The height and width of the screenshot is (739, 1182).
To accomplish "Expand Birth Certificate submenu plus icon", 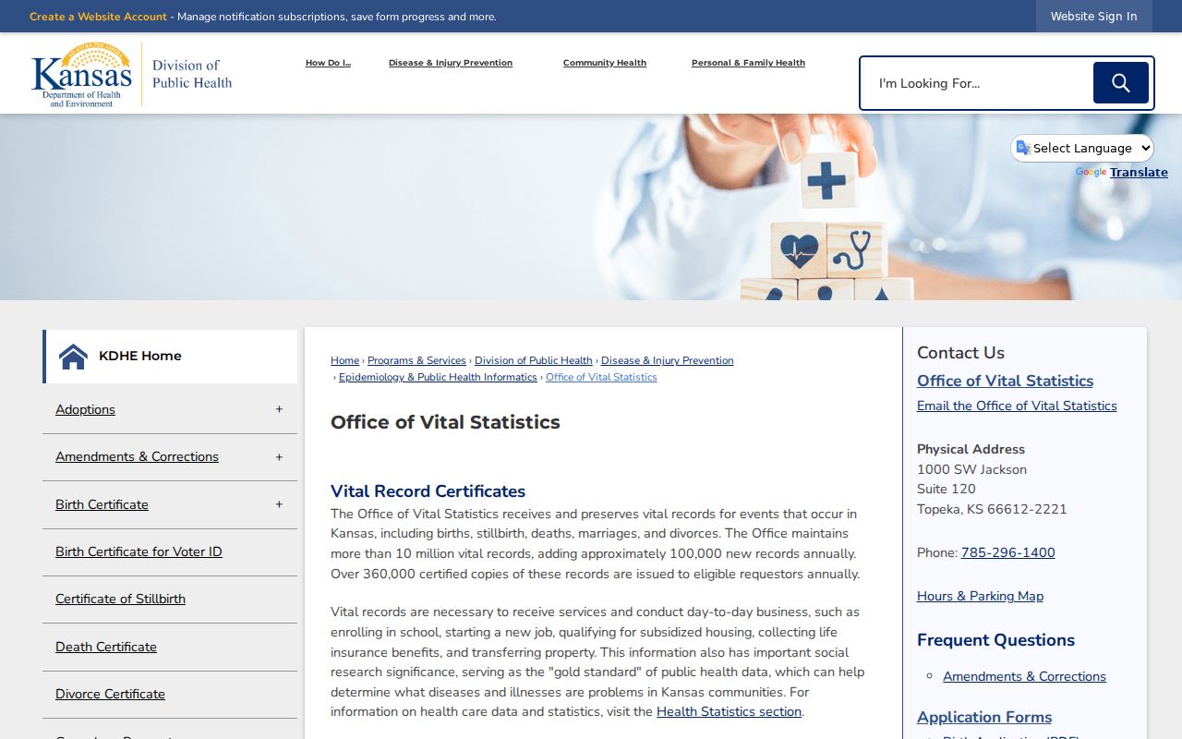I will (x=279, y=504).
